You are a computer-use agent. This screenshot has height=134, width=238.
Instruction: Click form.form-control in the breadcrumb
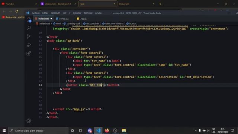point(114,23)
